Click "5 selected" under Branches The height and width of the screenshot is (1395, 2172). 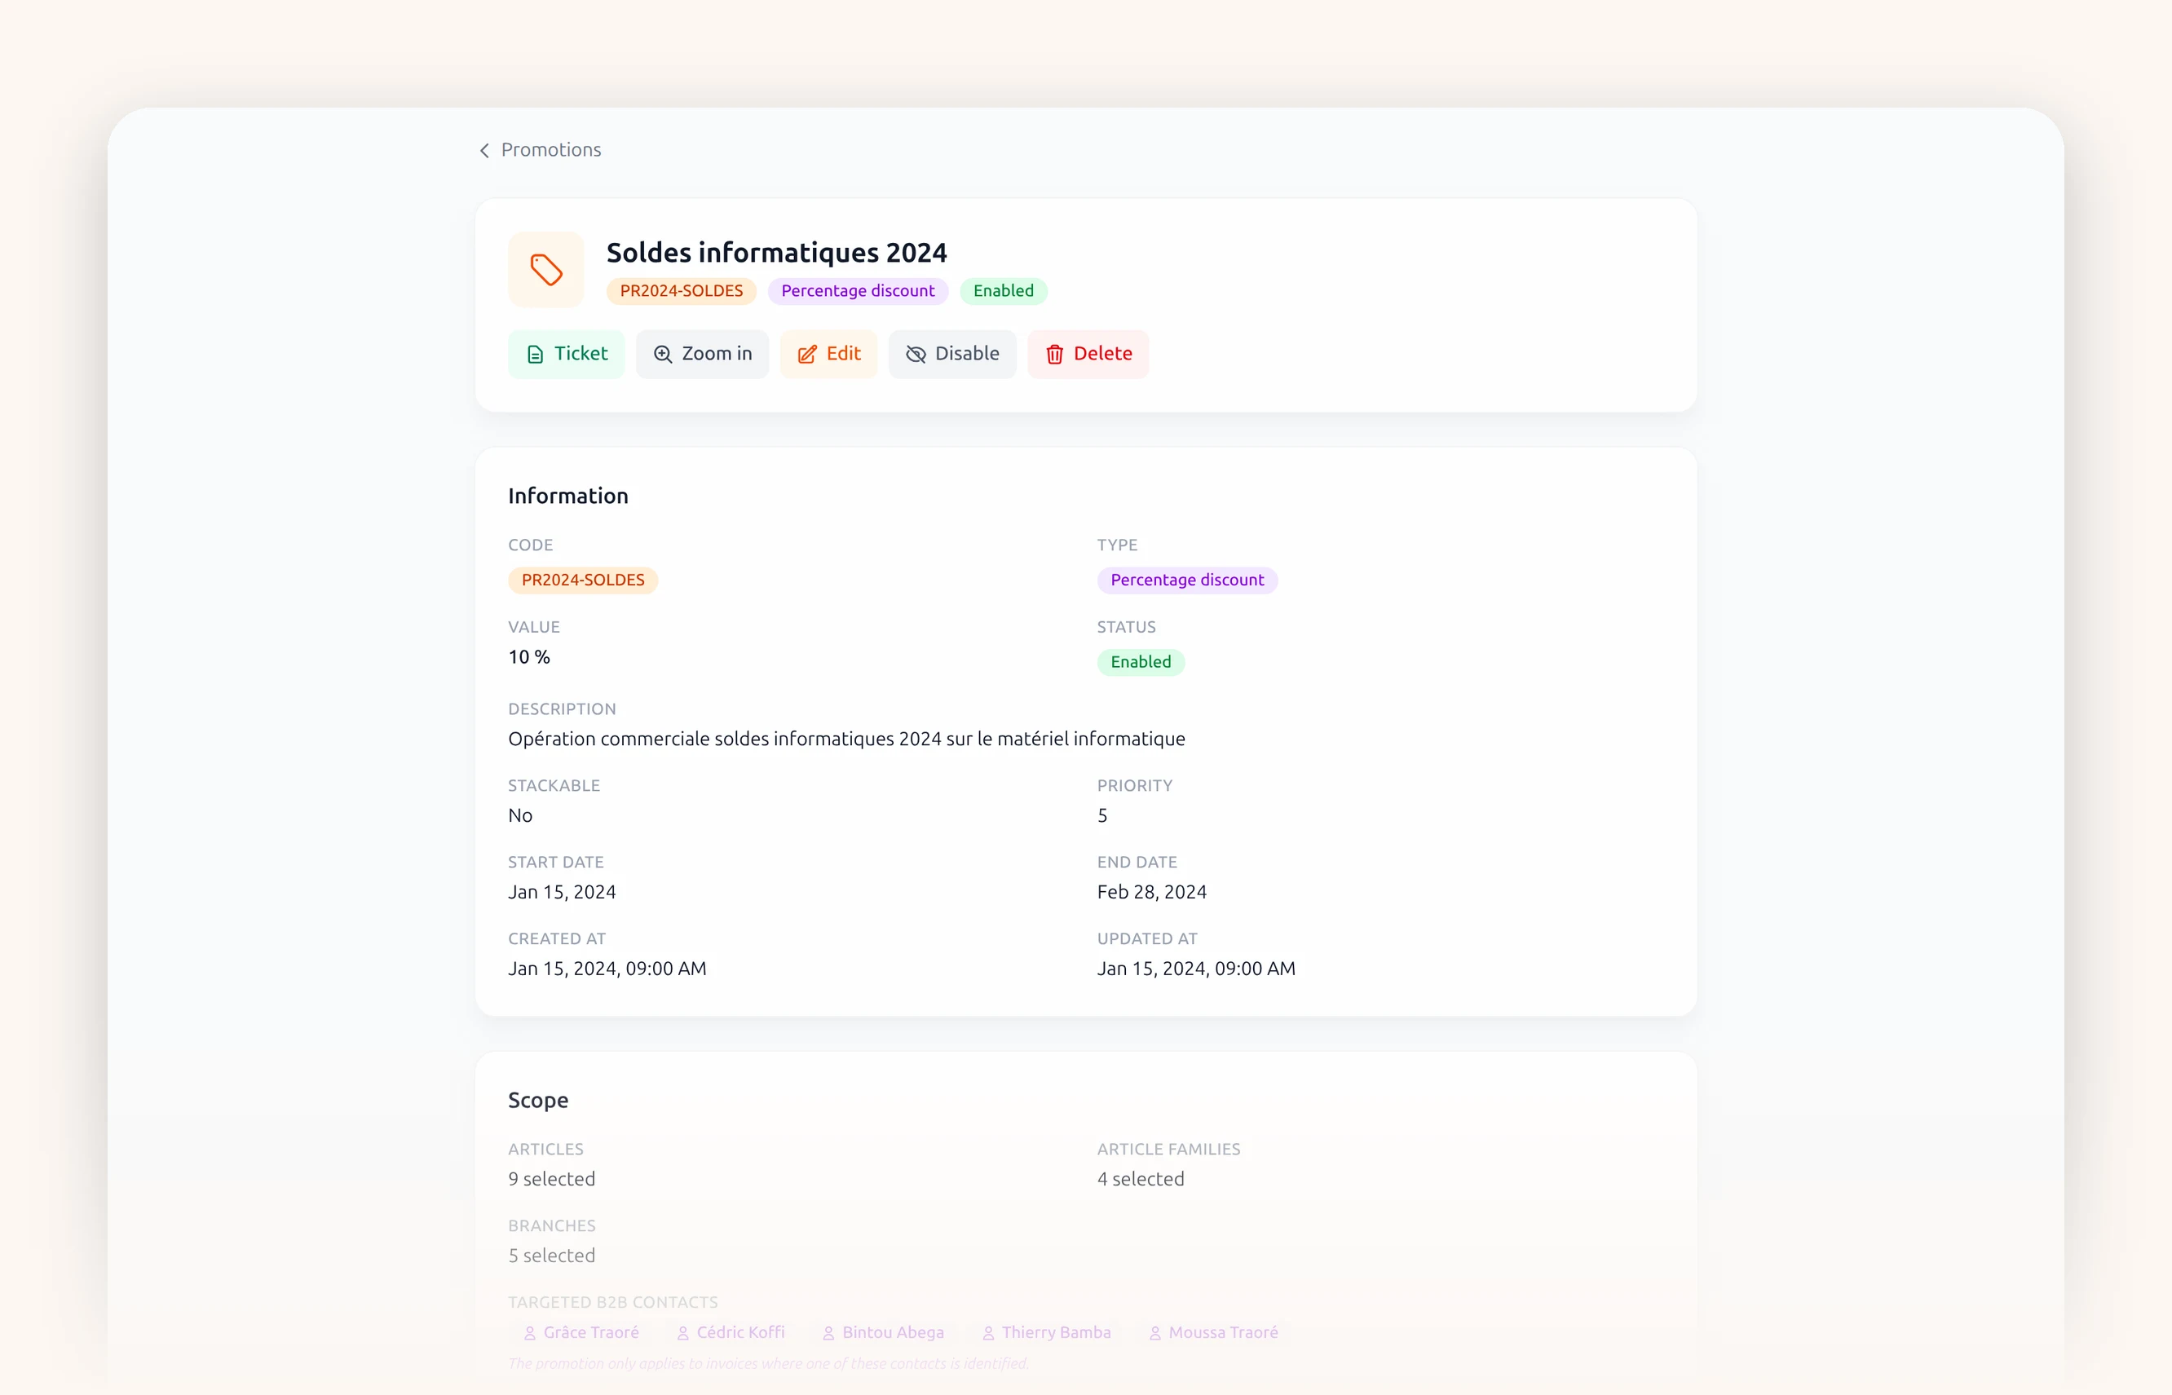[x=552, y=1256]
